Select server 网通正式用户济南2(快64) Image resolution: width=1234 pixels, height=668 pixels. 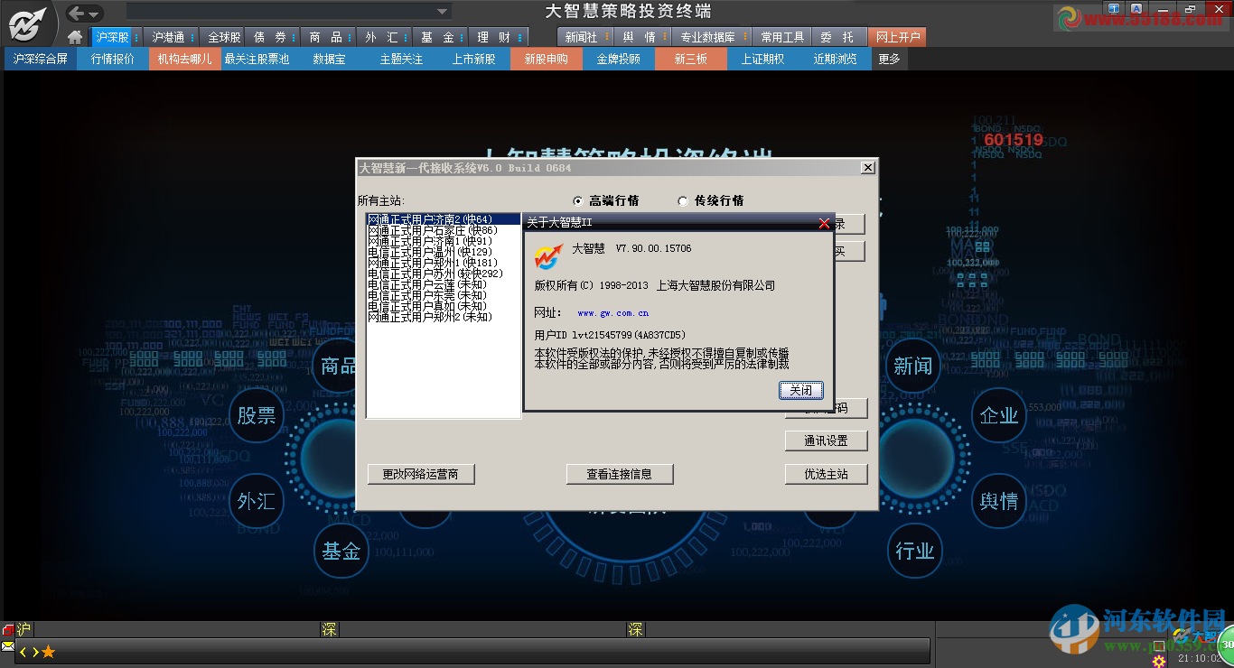(x=444, y=219)
